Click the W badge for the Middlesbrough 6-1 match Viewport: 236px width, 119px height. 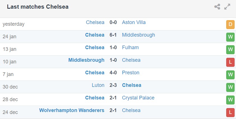coord(230,37)
